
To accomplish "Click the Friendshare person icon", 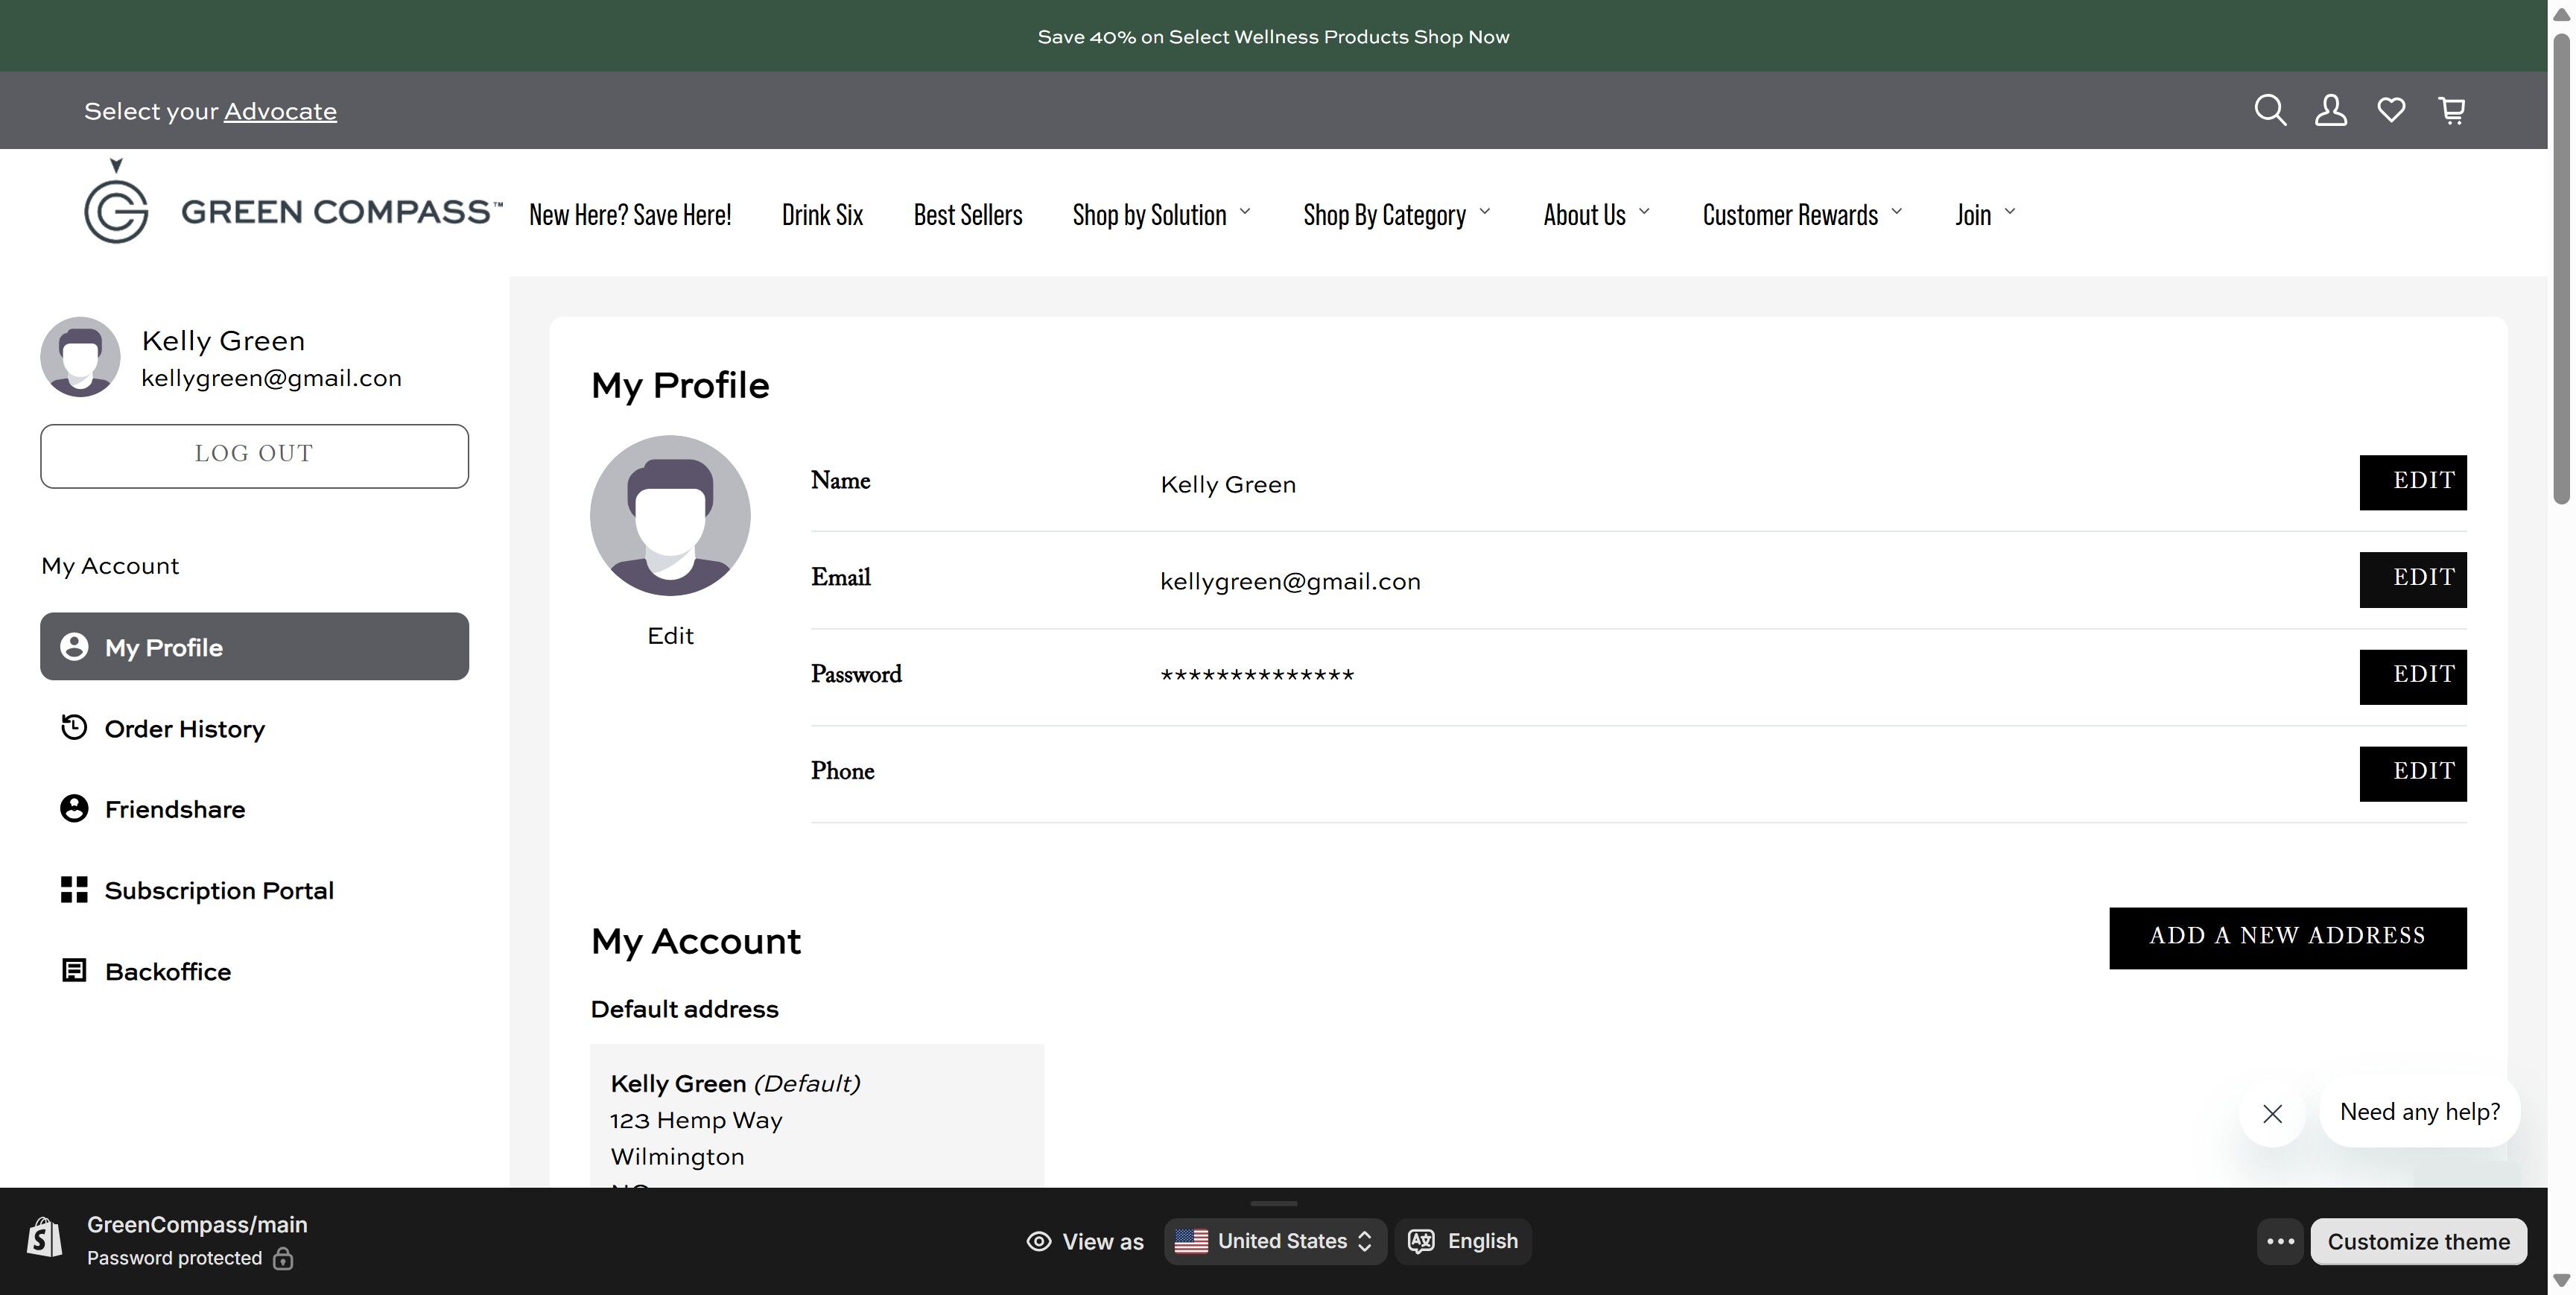I will (74, 808).
